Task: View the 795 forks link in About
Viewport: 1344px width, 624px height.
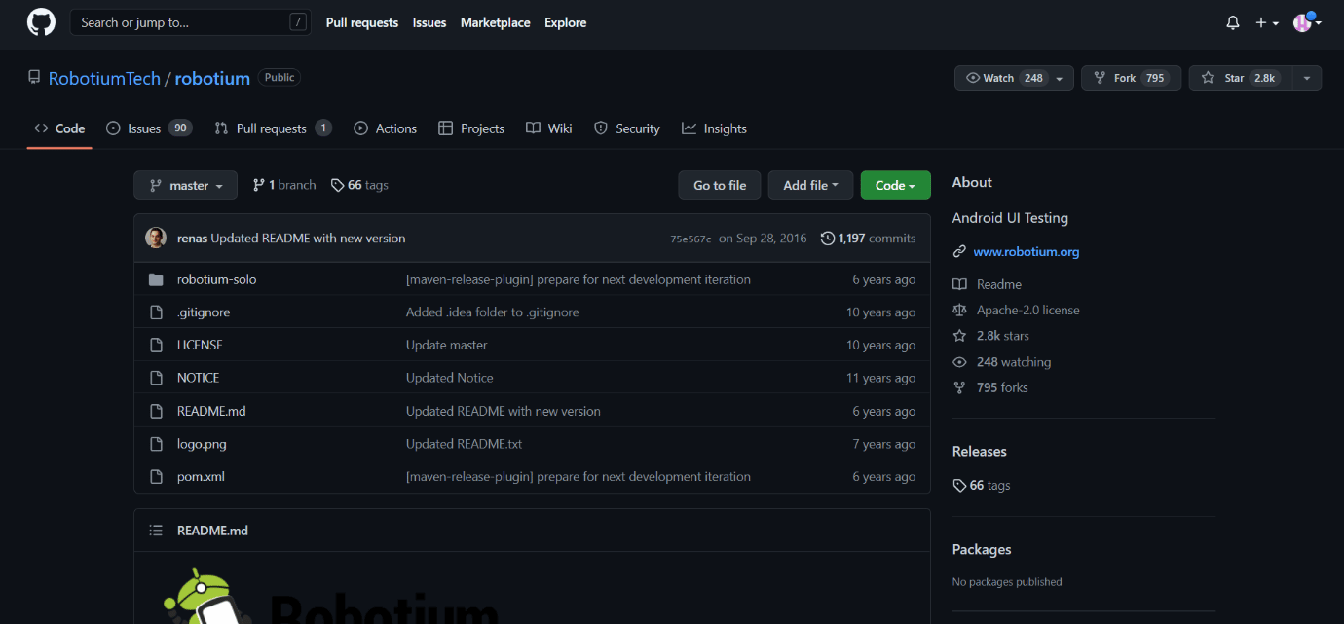Action: (x=989, y=387)
